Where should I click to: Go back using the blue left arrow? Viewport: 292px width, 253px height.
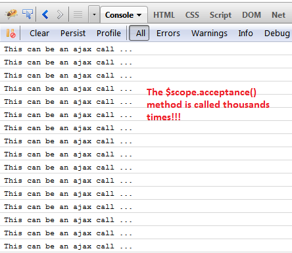tap(45, 14)
